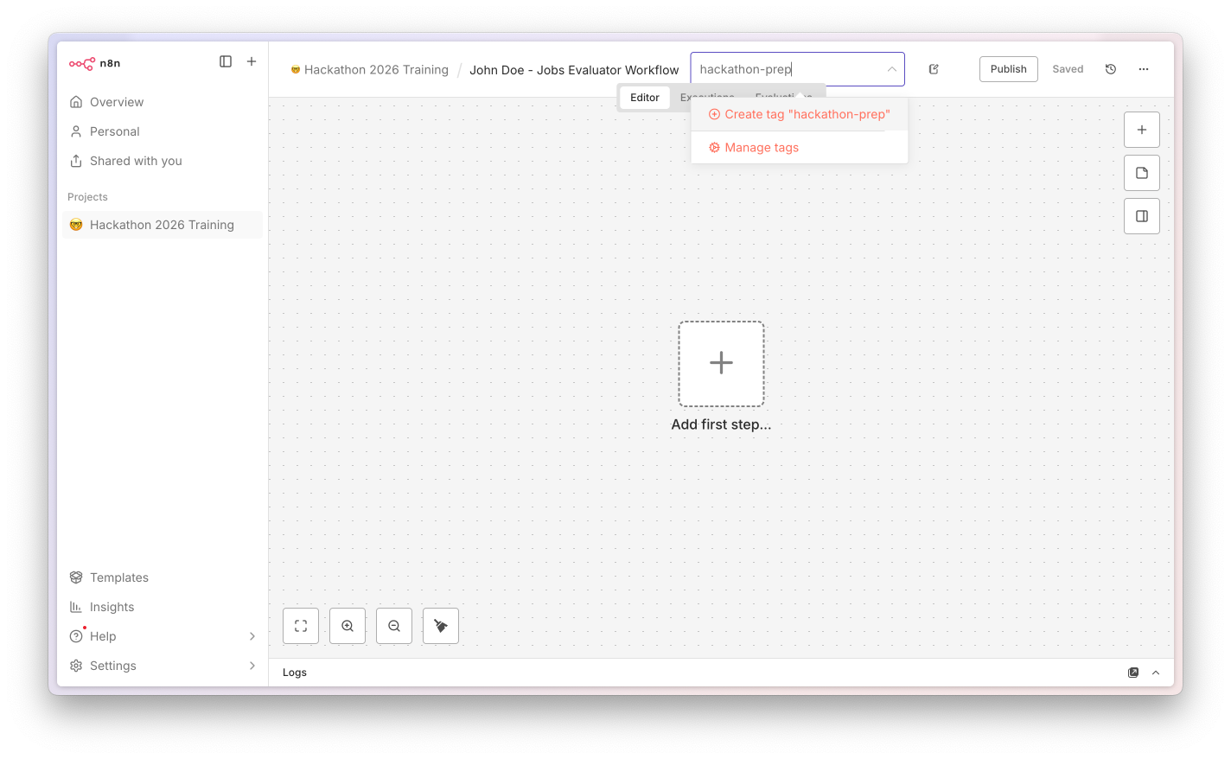Pop out the Logs panel icon

point(1133,673)
